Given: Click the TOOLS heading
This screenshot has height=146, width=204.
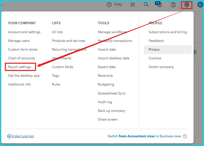Looking at the screenshot, I should [104, 23].
